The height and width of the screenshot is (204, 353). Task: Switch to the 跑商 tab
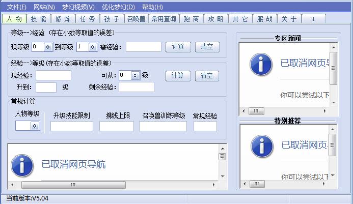click(x=192, y=19)
